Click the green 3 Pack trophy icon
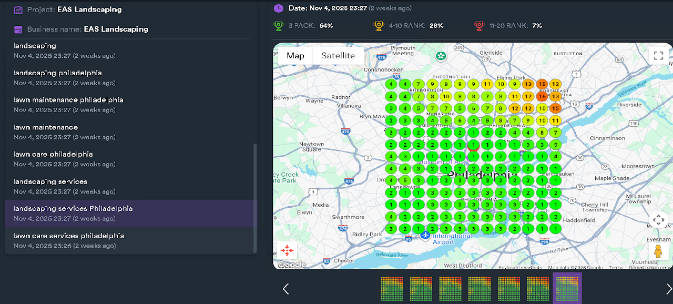This screenshot has width=673, height=304. [x=278, y=25]
